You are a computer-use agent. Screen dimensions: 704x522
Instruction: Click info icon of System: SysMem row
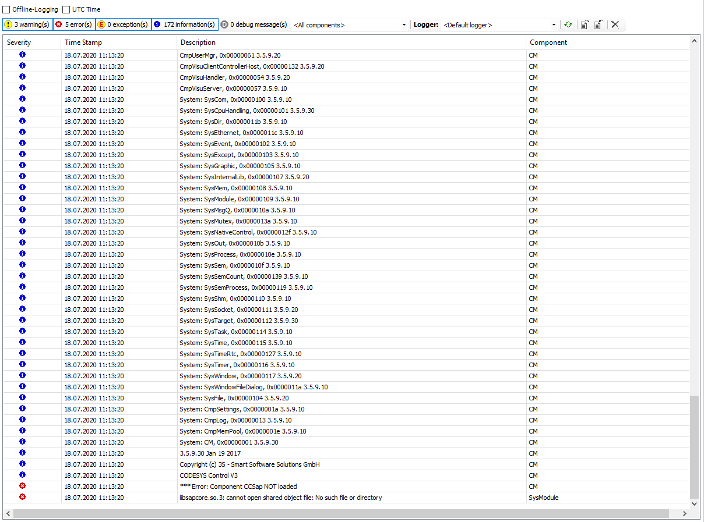[22, 187]
